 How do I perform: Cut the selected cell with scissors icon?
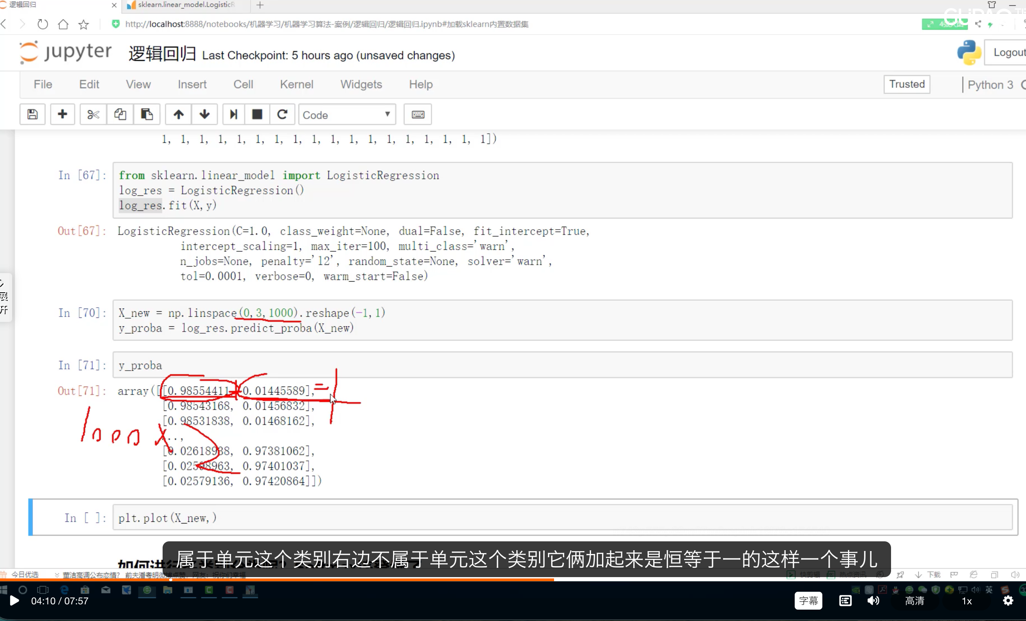pos(92,115)
